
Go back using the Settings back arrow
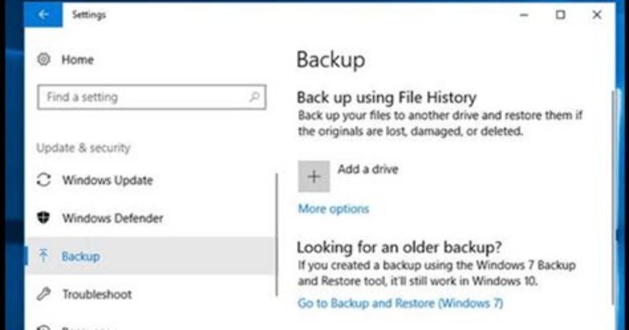pyautogui.click(x=43, y=14)
